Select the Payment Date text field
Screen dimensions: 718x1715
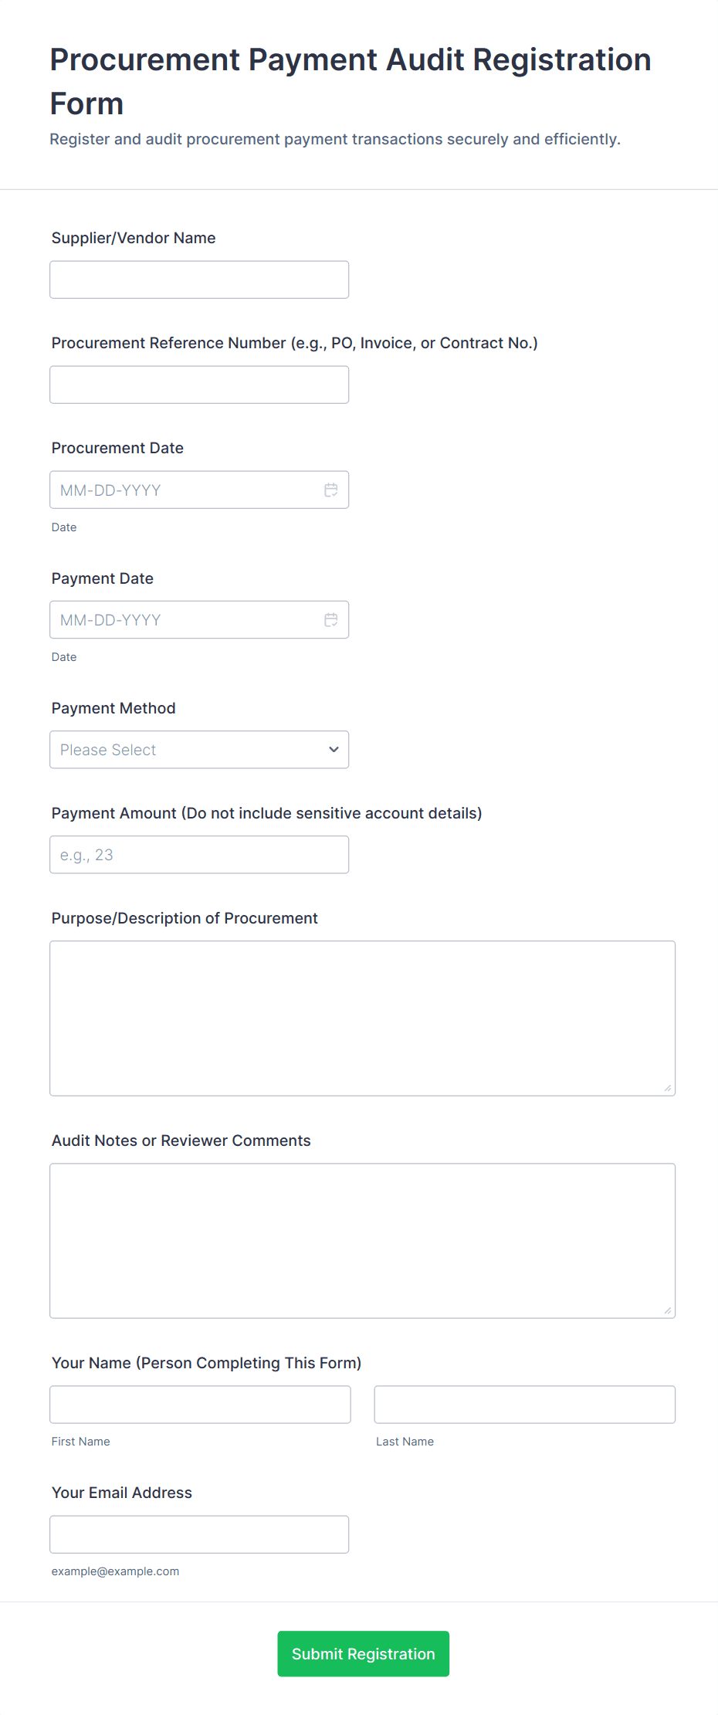click(x=185, y=620)
